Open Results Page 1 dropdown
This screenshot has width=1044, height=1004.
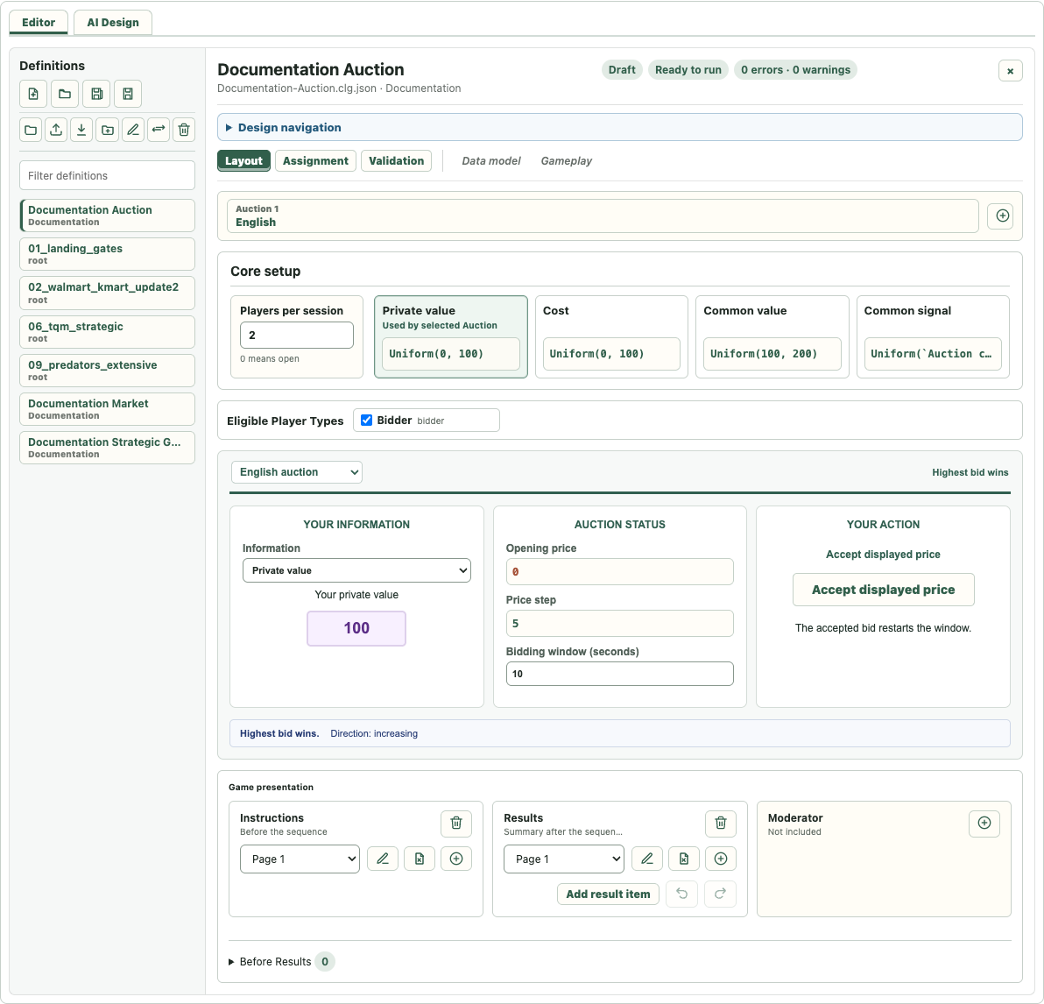click(x=563, y=859)
